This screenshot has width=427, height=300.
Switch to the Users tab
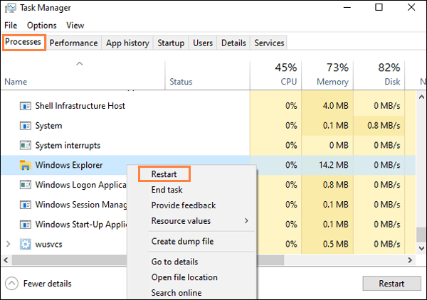click(203, 43)
